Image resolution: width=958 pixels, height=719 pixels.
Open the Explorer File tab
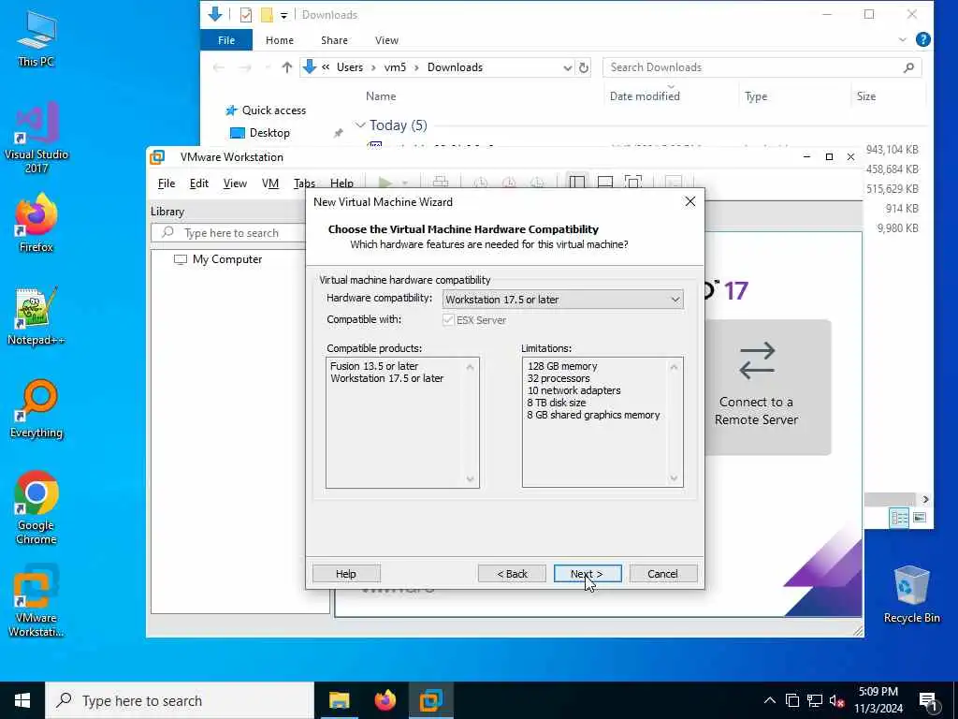tap(226, 40)
